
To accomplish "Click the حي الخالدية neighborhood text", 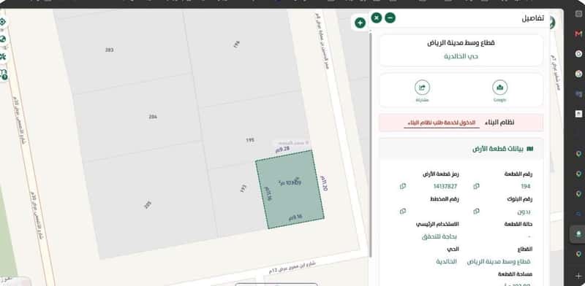I will (461, 56).
